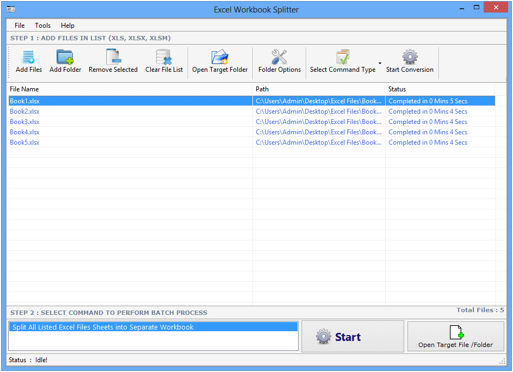Open Target Folder from the toolbar
The width and height of the screenshot is (513, 372).
pyautogui.click(x=220, y=61)
